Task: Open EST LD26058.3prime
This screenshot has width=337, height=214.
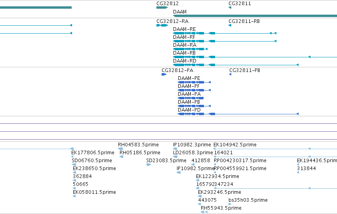Action: [x=193, y=153]
